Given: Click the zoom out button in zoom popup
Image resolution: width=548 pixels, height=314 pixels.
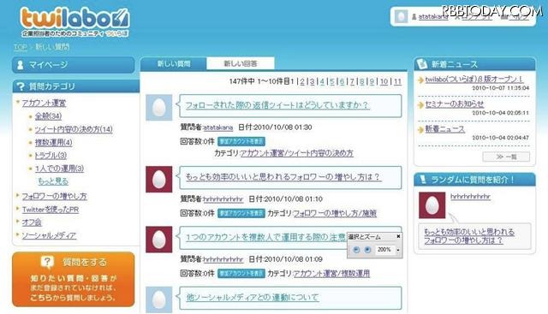Looking at the screenshot, I should [356, 250].
